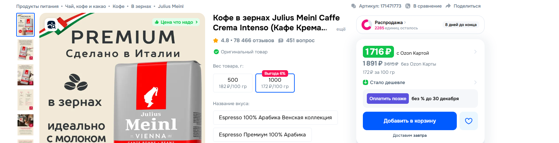Click the Оплатить позже button

pos(388,99)
